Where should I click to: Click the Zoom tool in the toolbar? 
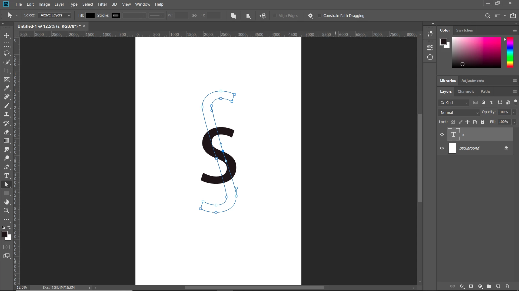6,211
